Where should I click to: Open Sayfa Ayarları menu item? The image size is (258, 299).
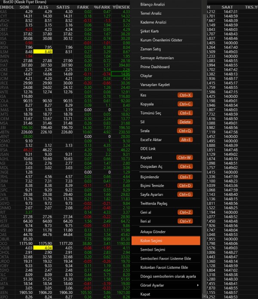point(166,195)
